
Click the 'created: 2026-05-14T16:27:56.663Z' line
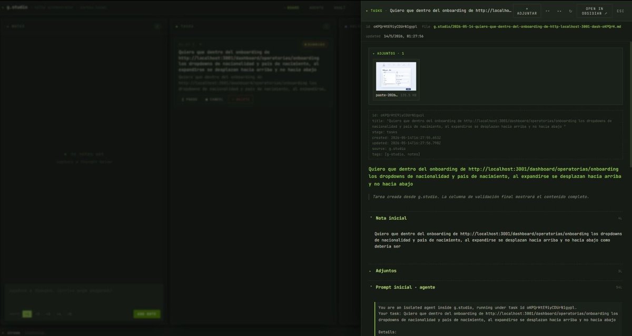point(406,137)
